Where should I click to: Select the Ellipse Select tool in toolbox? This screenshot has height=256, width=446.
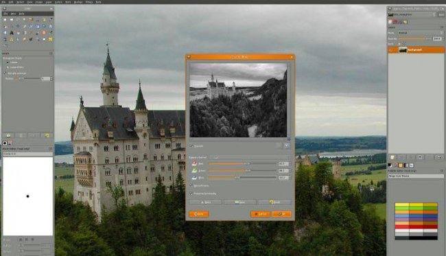[12, 20]
